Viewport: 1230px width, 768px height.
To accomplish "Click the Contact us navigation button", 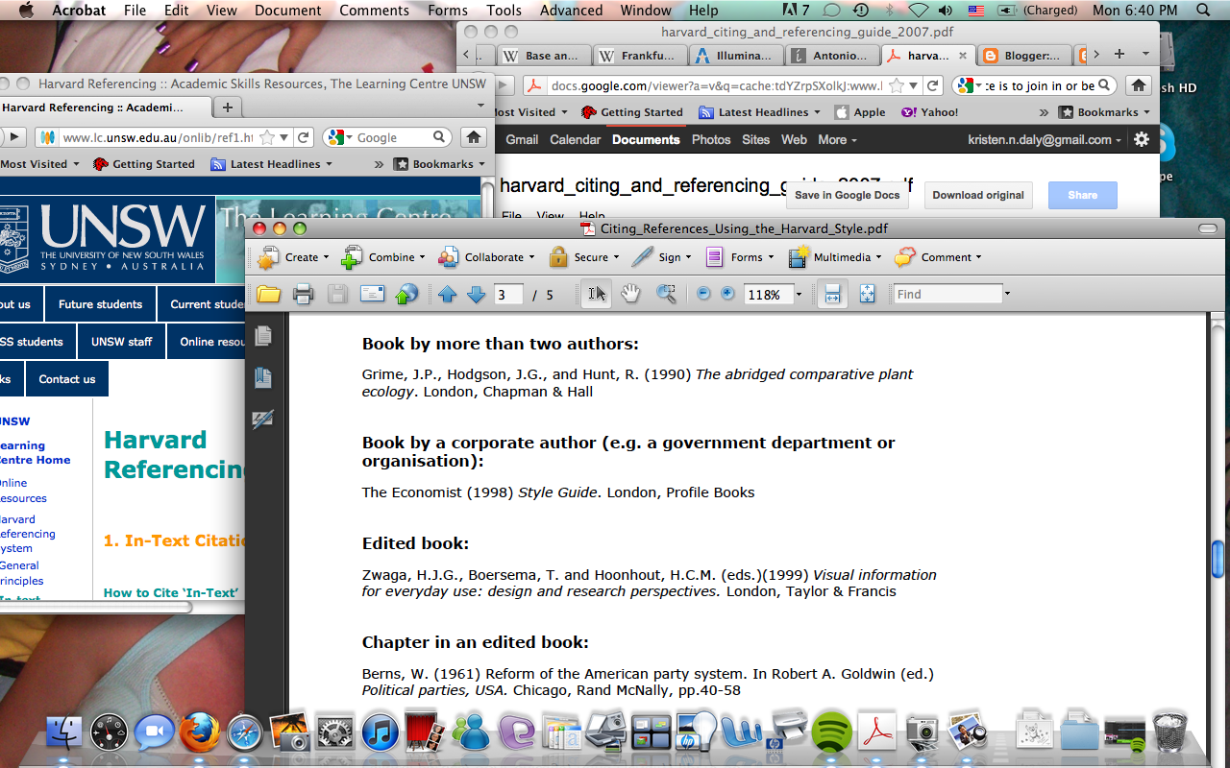I will (67, 379).
